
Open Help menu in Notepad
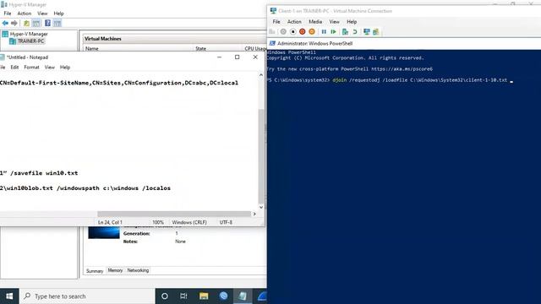(x=65, y=68)
